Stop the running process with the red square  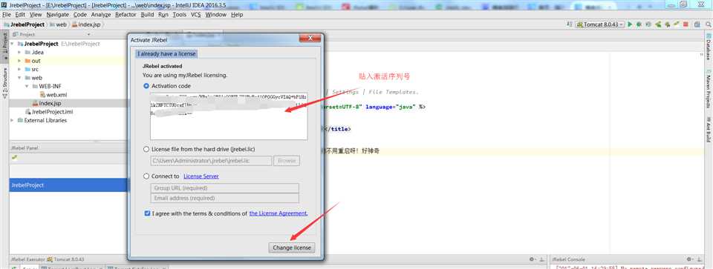686,24
